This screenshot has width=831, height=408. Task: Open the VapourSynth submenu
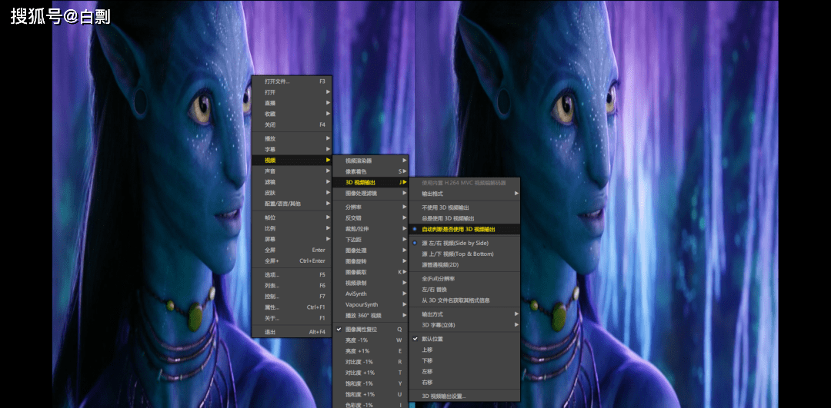click(x=370, y=304)
